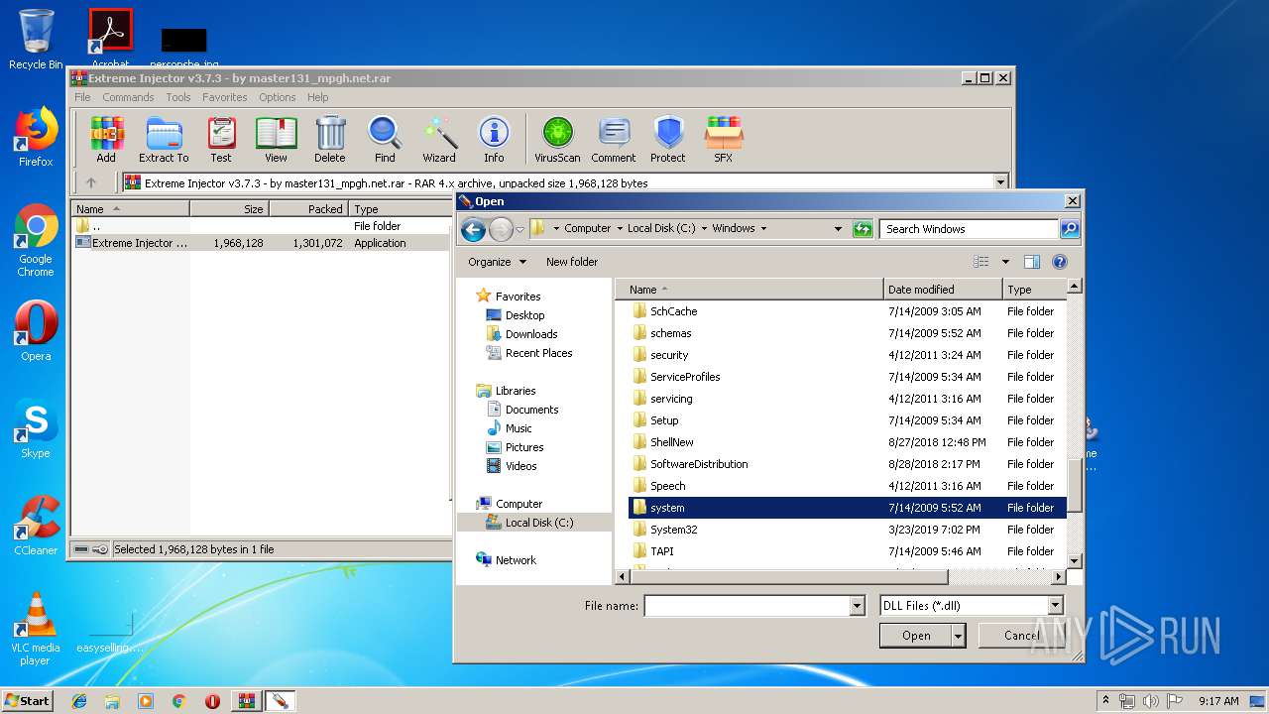Click the Test archive icon
Screen dimensions: 1269x714
coord(221,139)
